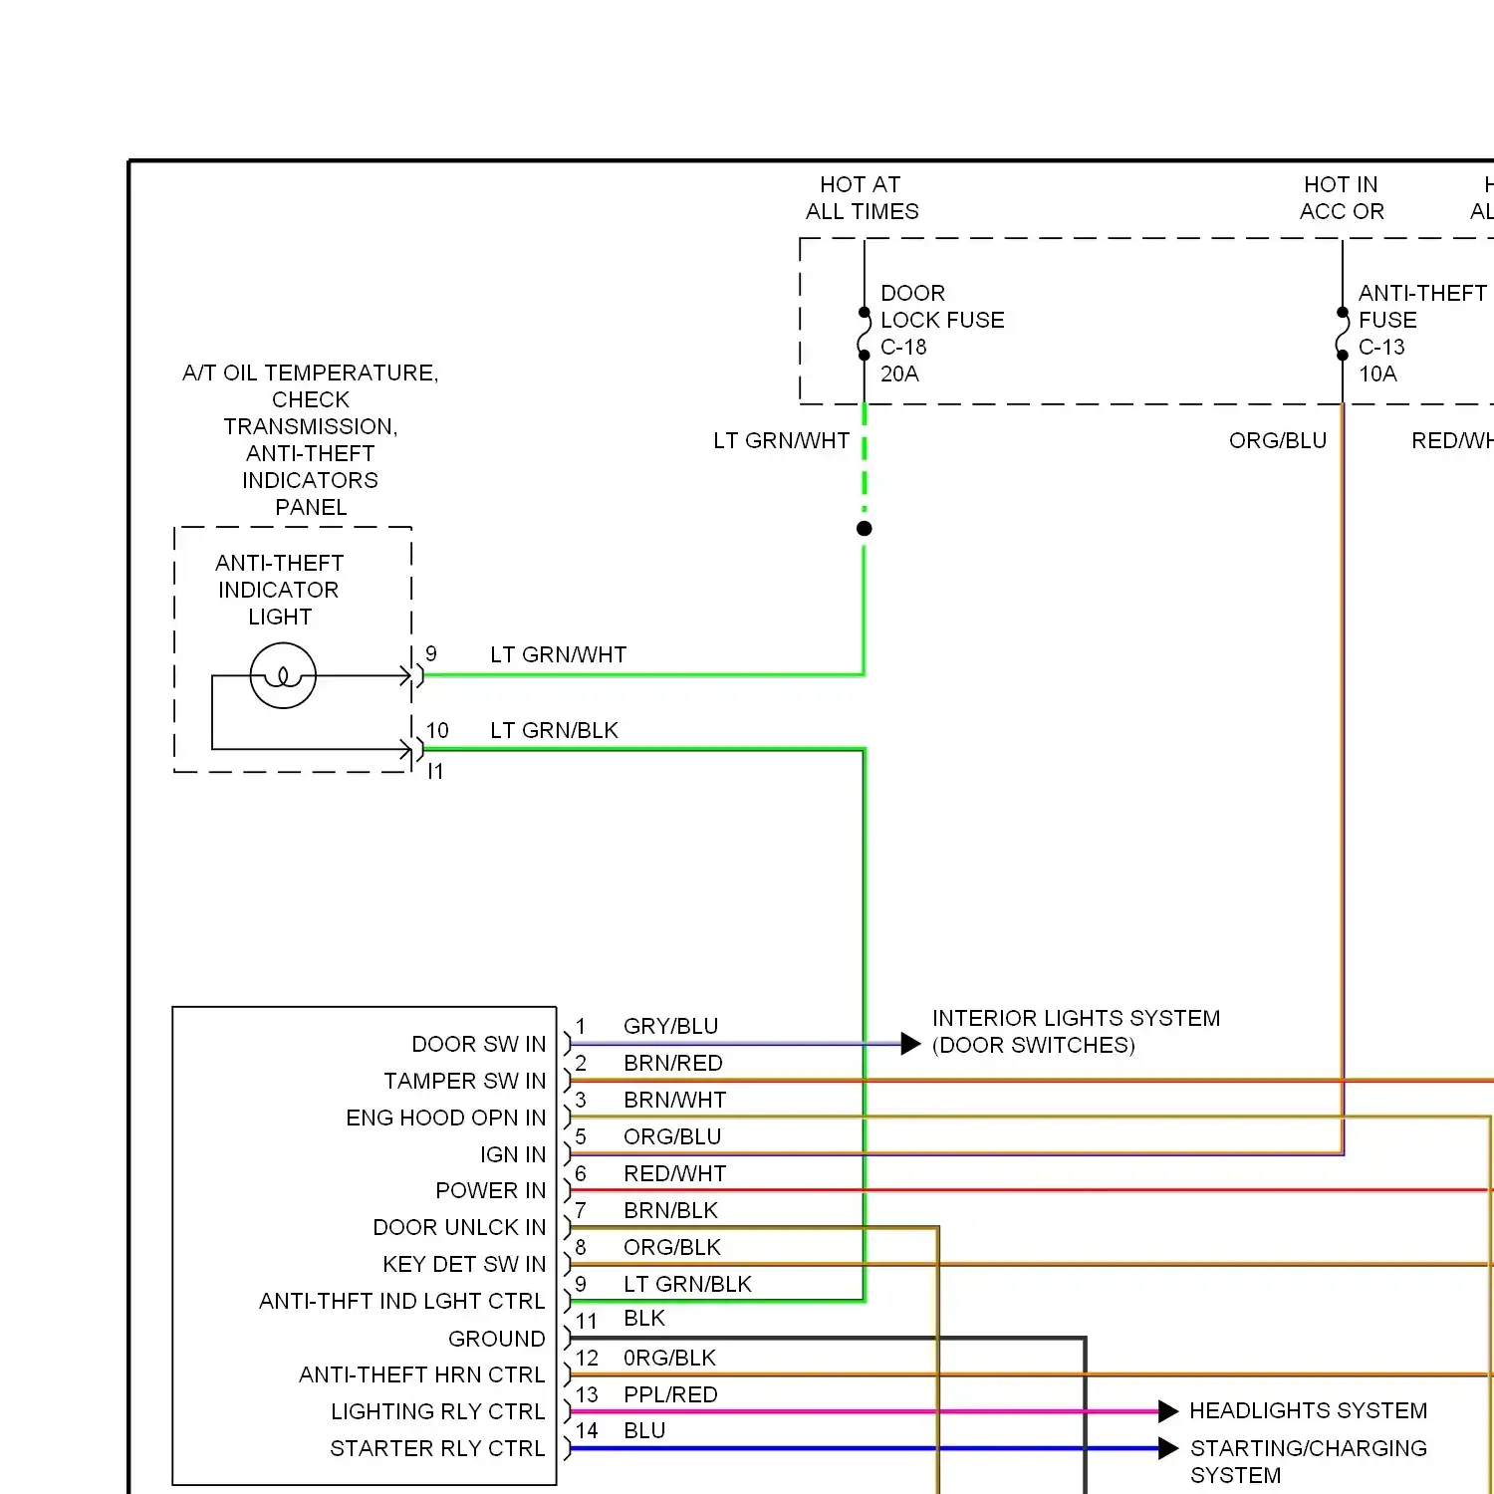Select the A/T OIL TEMPERATURE indicators panel title
Screen dimensions: 1494x1494
tap(311, 440)
